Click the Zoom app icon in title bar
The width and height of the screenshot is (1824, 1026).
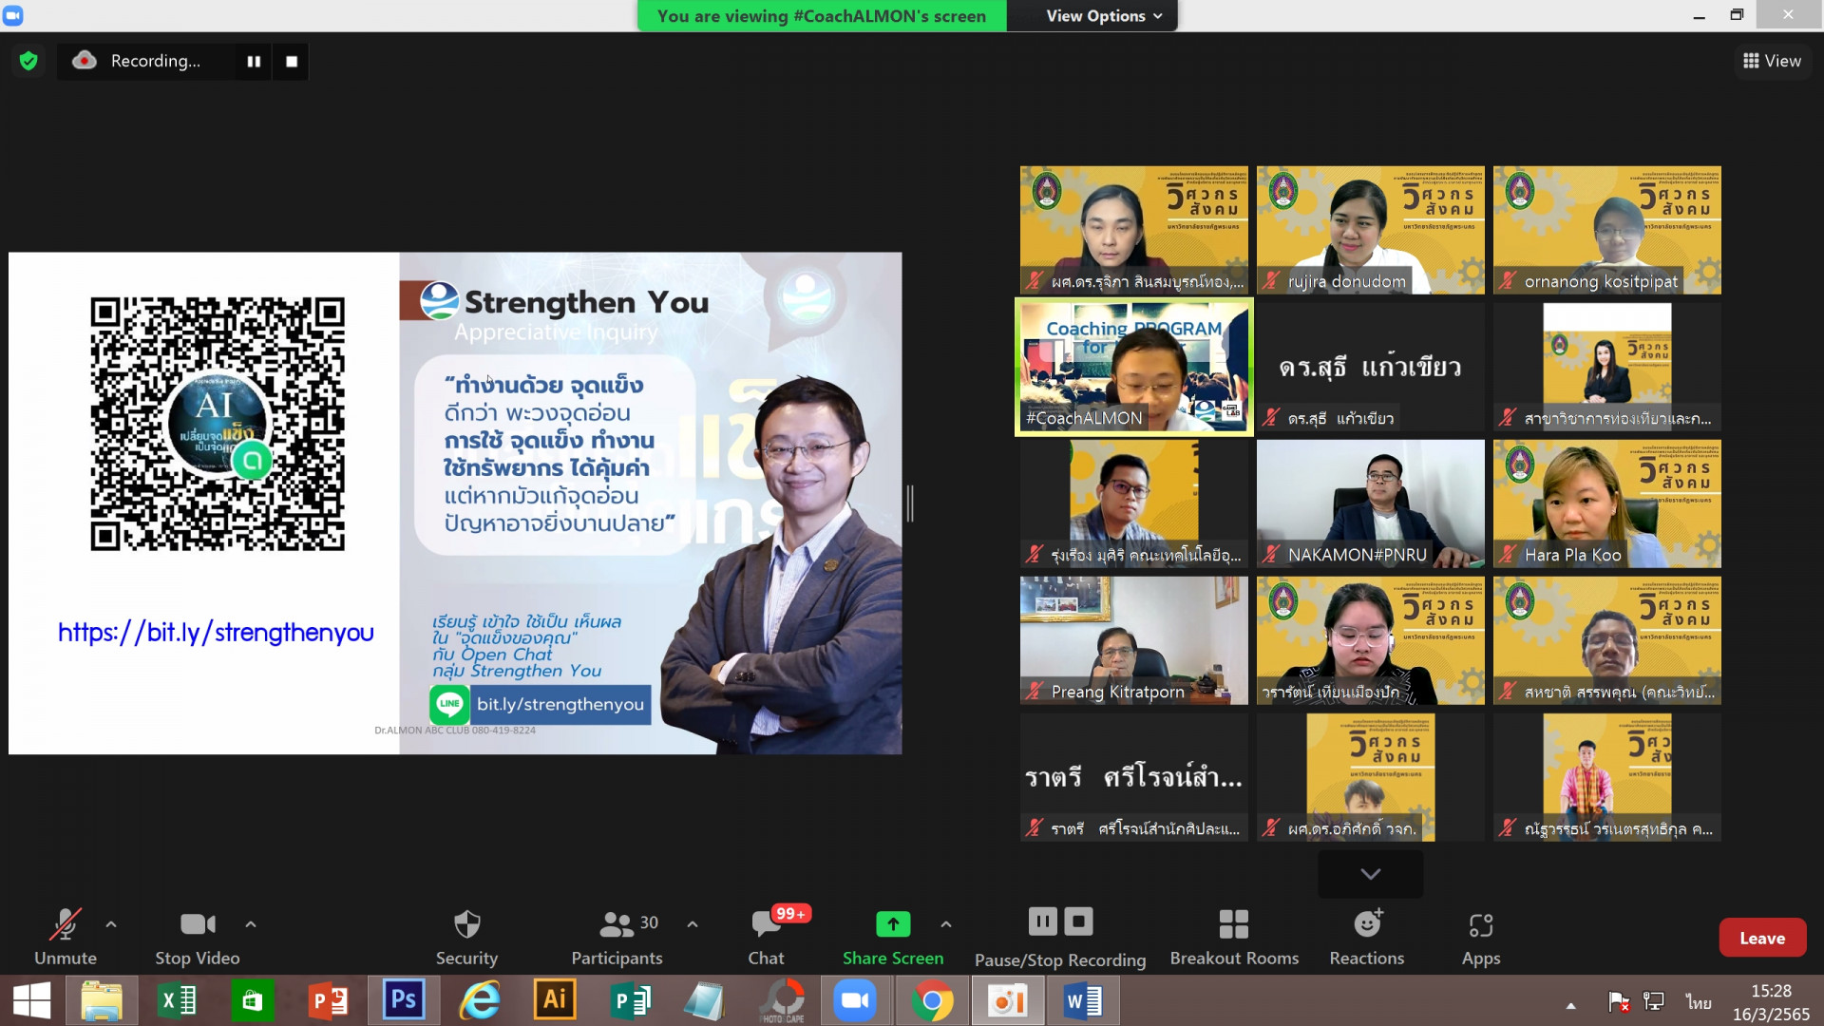[x=12, y=15]
